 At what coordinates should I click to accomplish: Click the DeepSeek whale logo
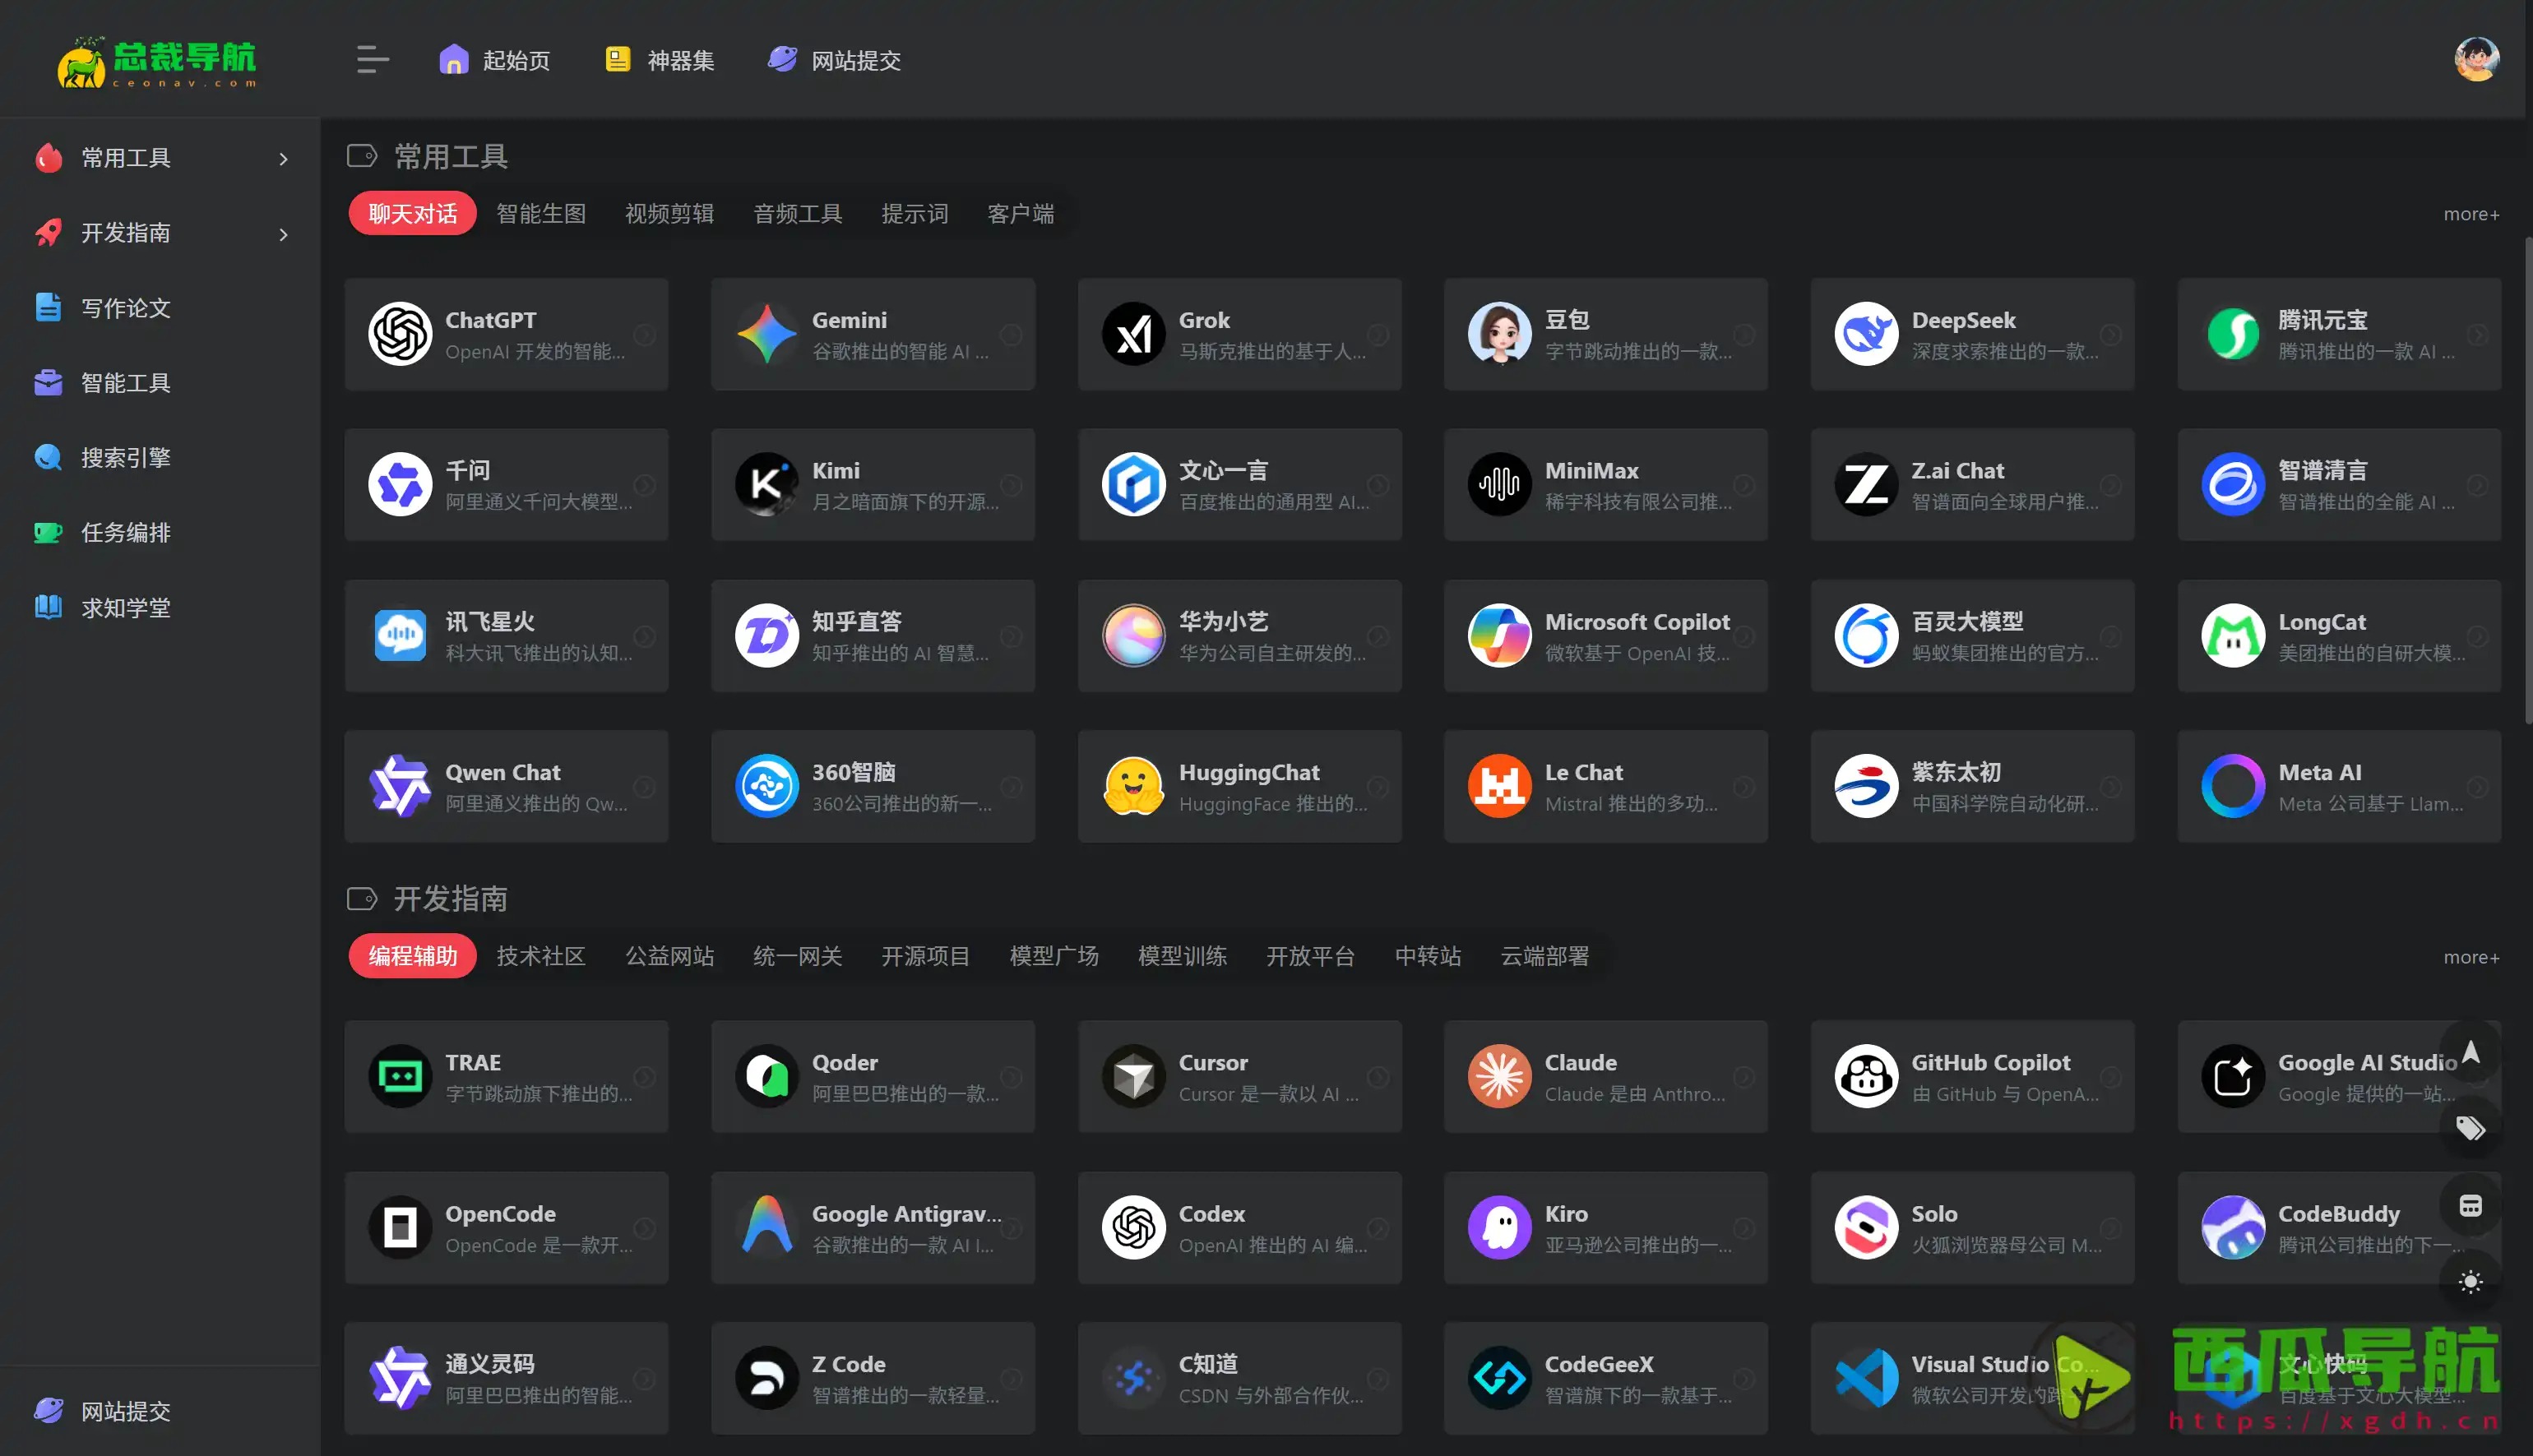1866,334
